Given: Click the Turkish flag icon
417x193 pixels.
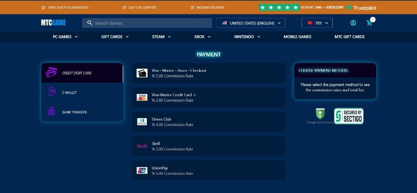Looking at the screenshot, I should click(x=310, y=23).
